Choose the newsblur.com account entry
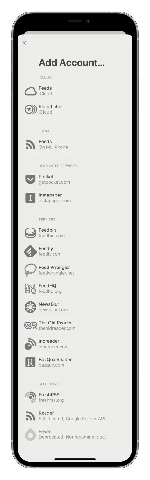This screenshot has width=150, height=480. pyautogui.click(x=75, y=307)
